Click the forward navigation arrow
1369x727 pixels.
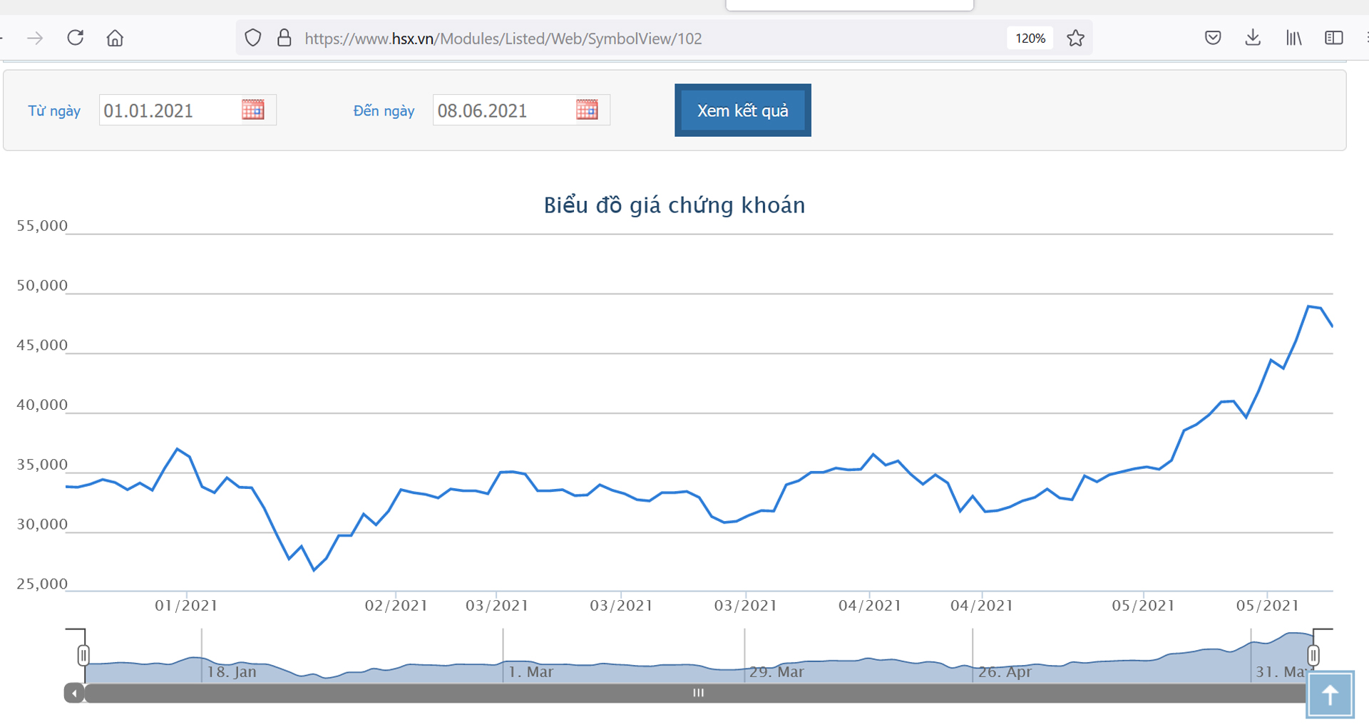[35, 38]
